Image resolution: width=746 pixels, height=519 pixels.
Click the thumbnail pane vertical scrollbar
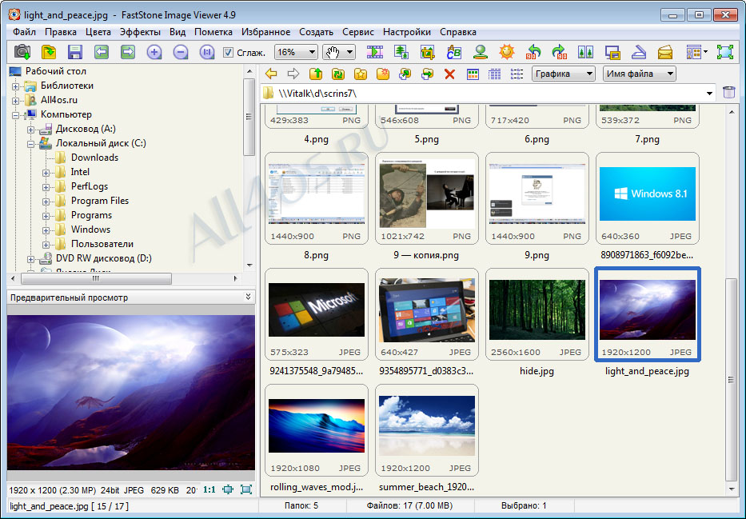pyautogui.click(x=731, y=379)
